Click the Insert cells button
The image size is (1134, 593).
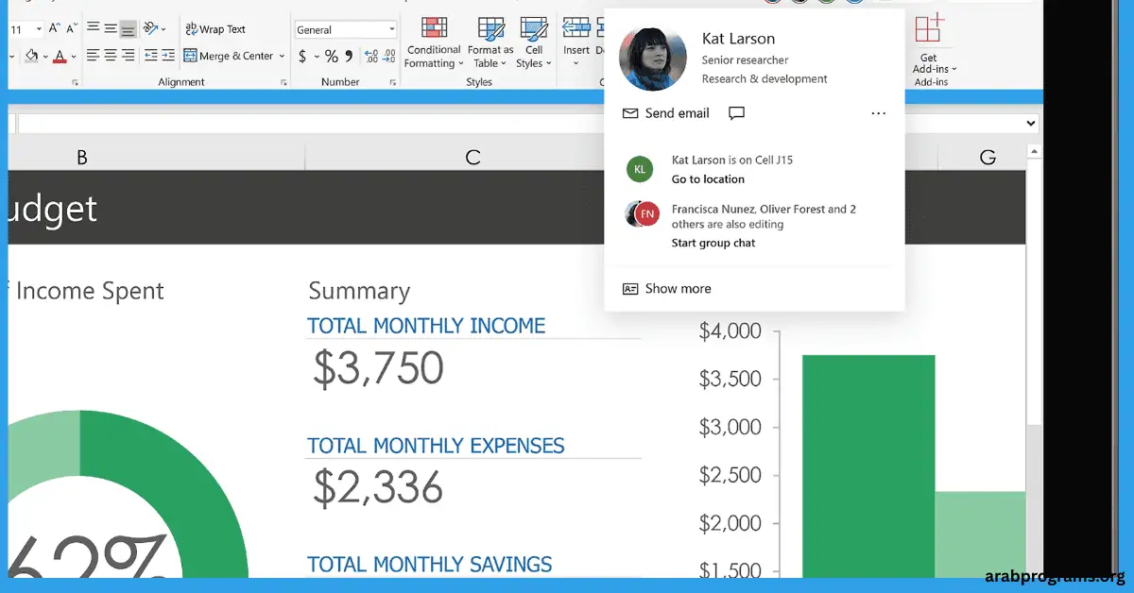click(x=576, y=42)
